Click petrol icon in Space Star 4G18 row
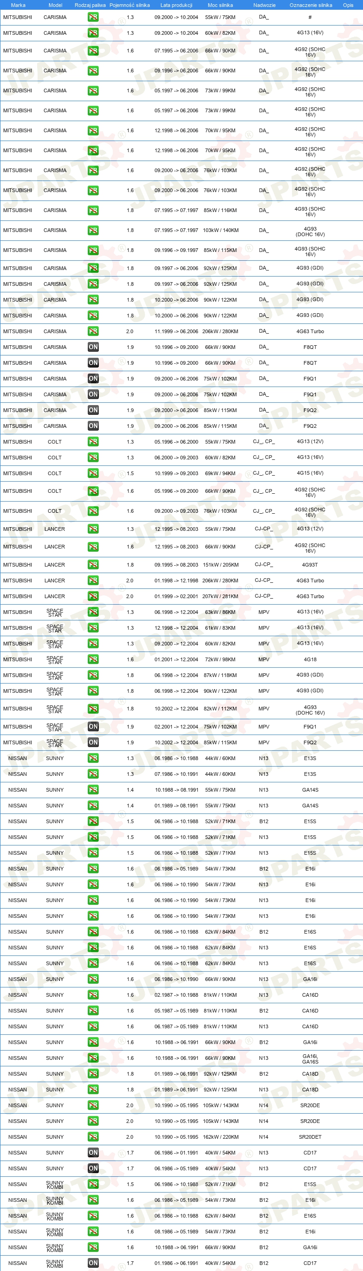 (x=93, y=659)
